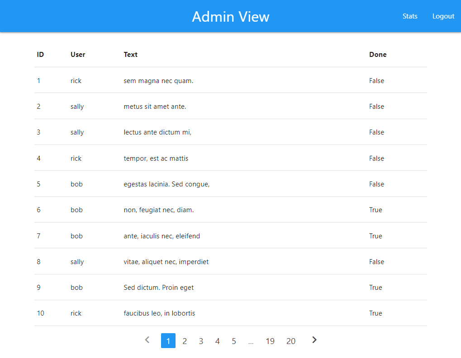461x358 pixels.
Task: Open item with ID 1
Action: 38,80
